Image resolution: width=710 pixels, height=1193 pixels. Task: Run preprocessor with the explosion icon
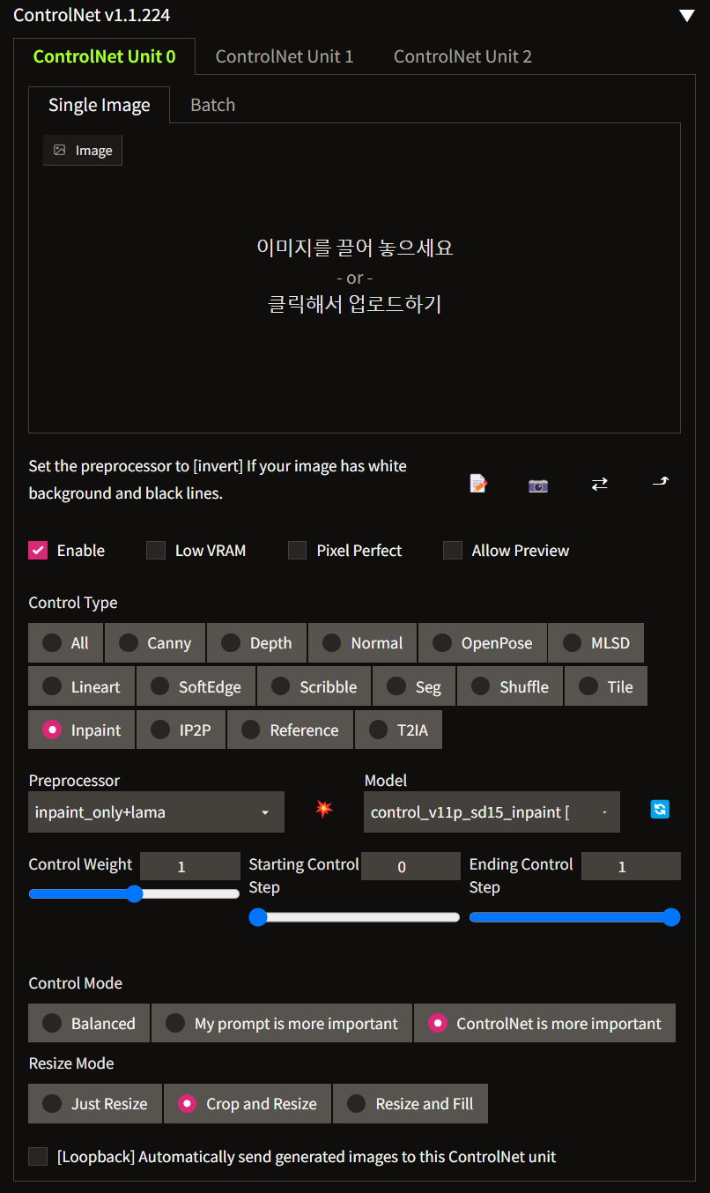324,809
